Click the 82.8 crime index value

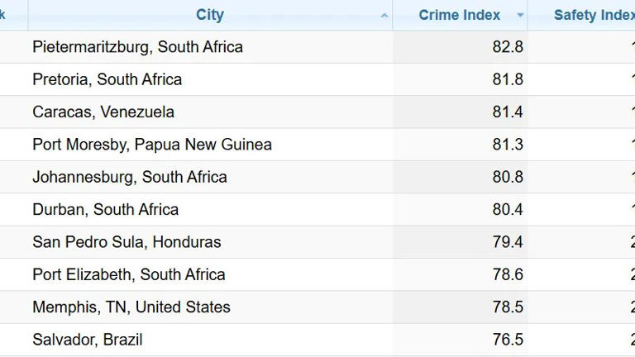point(508,47)
